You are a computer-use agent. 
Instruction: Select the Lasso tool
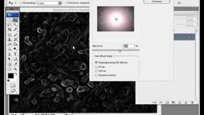pyautogui.click(x=10, y=25)
